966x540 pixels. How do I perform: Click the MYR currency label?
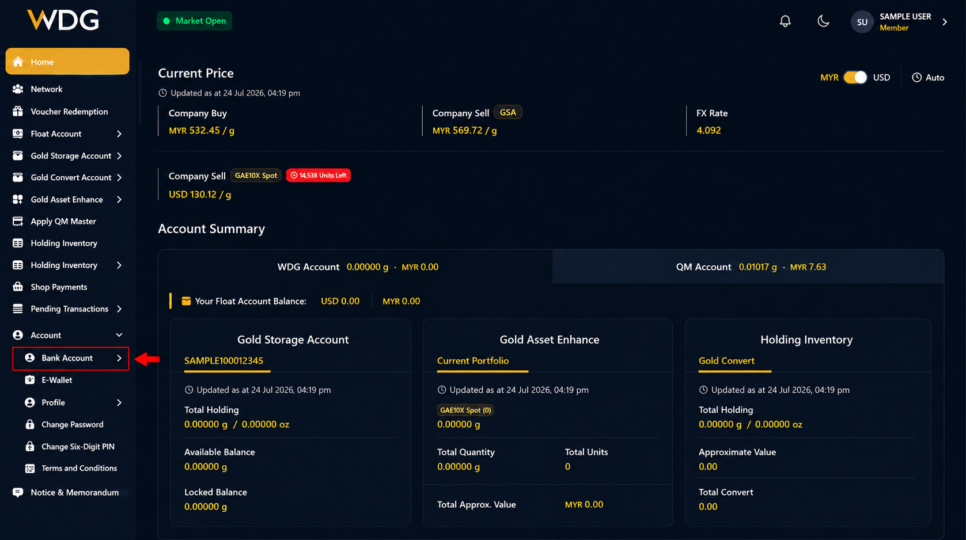pos(829,77)
